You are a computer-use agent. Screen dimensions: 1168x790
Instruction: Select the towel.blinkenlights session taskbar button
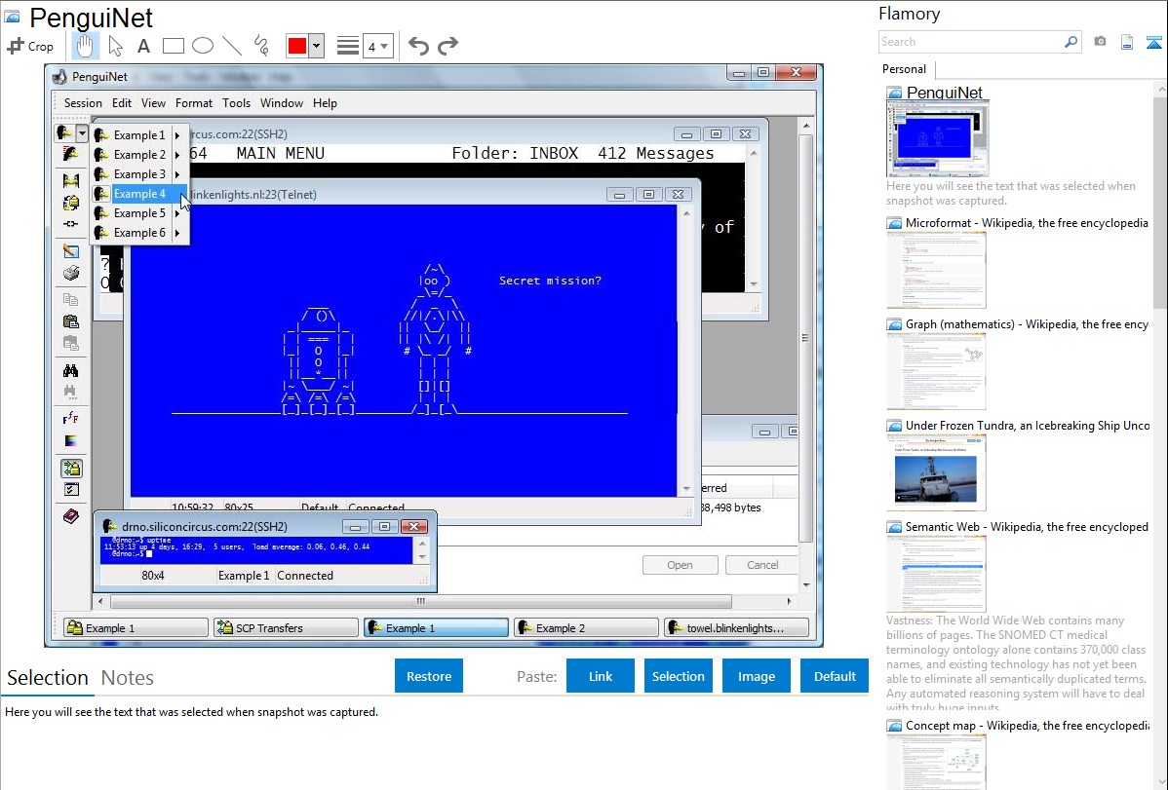[736, 628]
